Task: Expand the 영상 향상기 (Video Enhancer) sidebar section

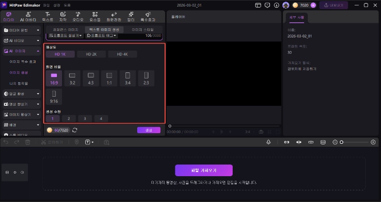Action: [x=22, y=104]
